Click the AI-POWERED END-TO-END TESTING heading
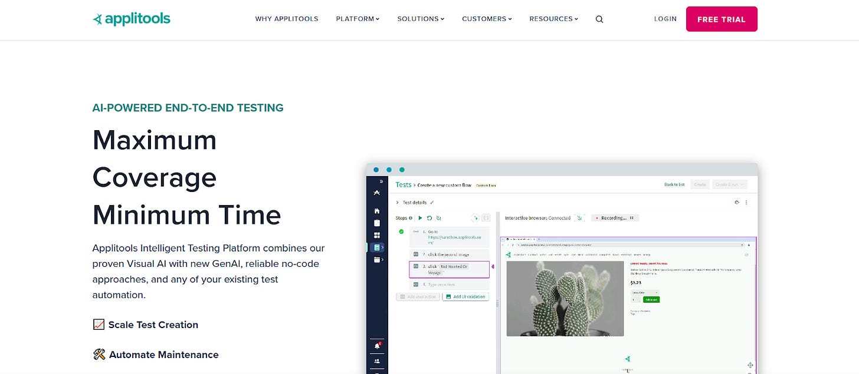859x374 pixels. pos(188,108)
